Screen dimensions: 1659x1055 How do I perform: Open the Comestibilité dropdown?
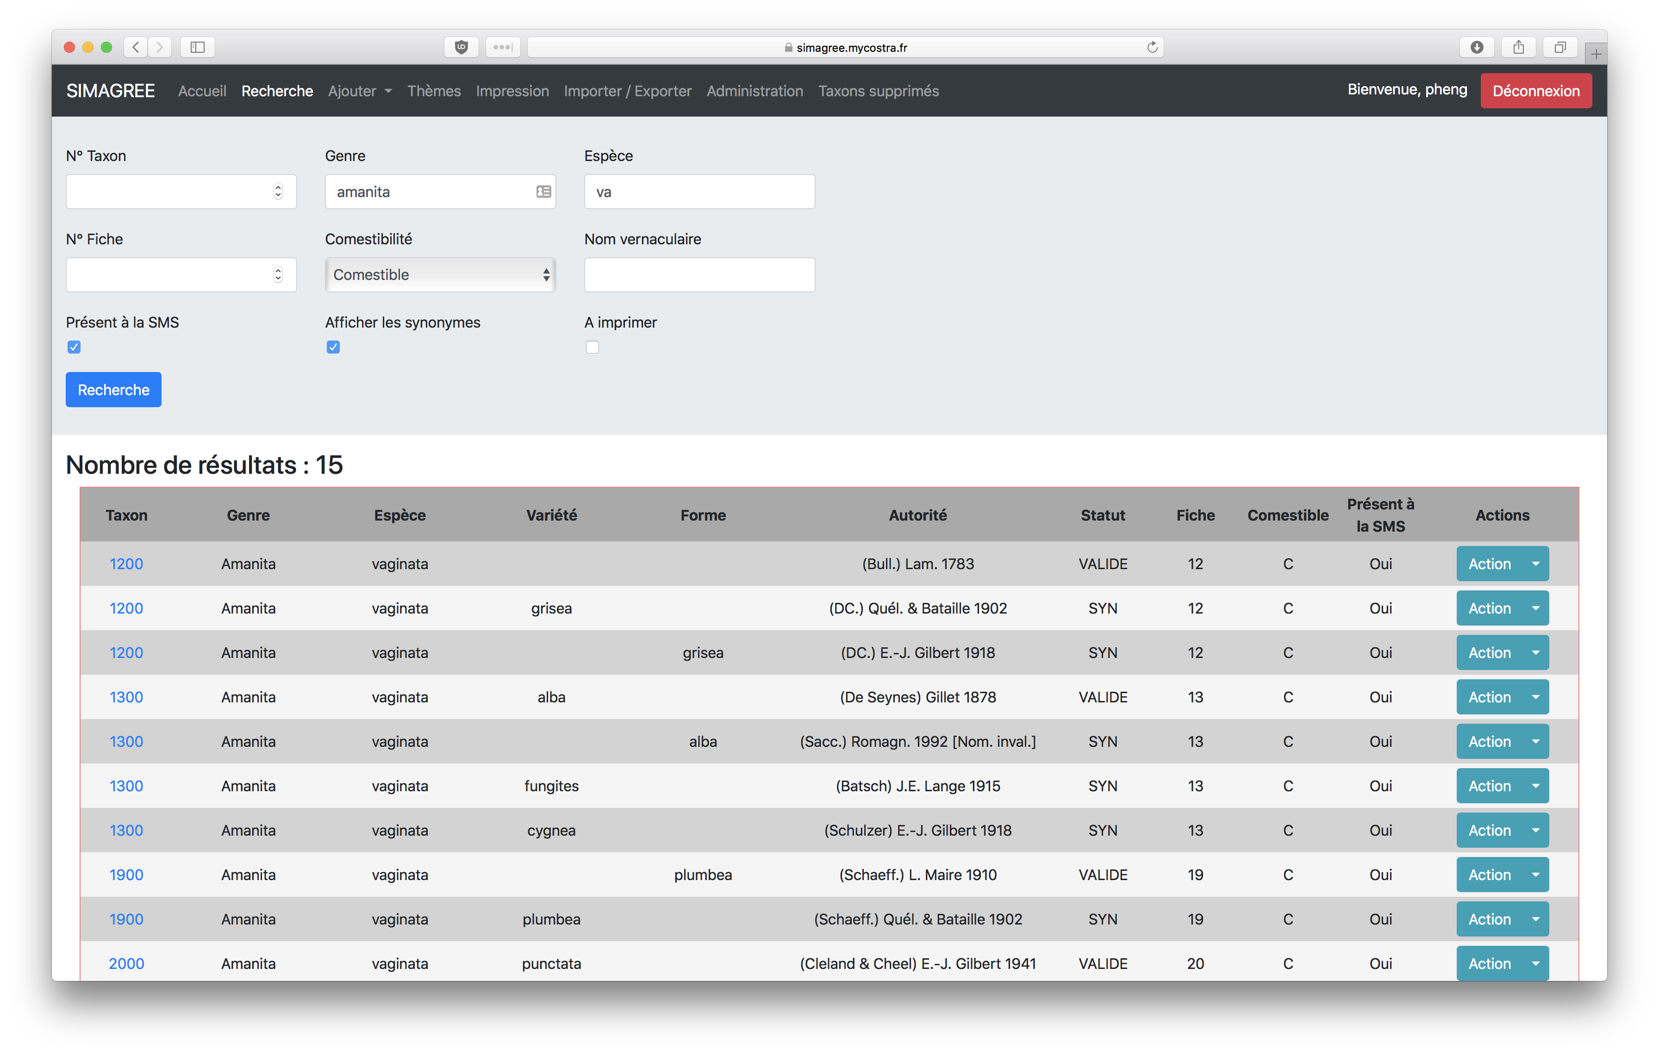[440, 275]
